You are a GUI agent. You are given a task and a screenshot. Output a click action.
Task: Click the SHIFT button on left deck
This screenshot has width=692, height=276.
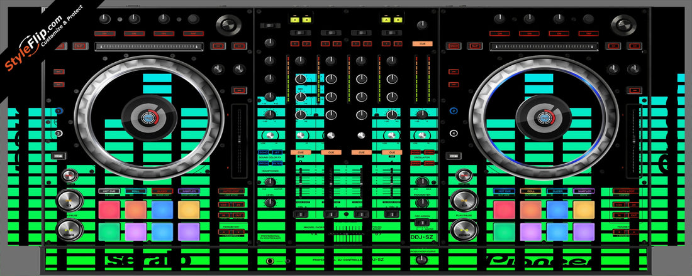click(x=59, y=156)
